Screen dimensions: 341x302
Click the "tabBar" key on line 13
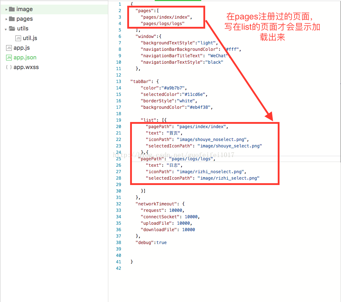point(141,82)
